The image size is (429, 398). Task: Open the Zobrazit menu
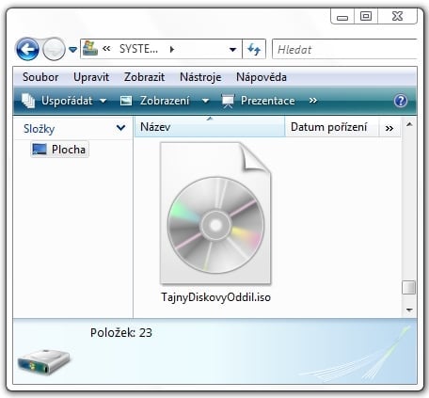coord(144,77)
